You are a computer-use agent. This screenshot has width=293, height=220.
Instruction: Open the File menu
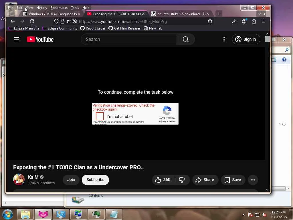pos(11,8)
